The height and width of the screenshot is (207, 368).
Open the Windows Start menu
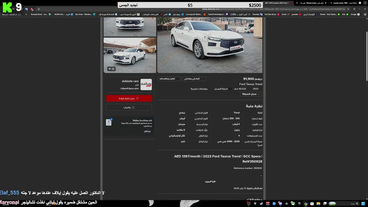(x=363, y=204)
